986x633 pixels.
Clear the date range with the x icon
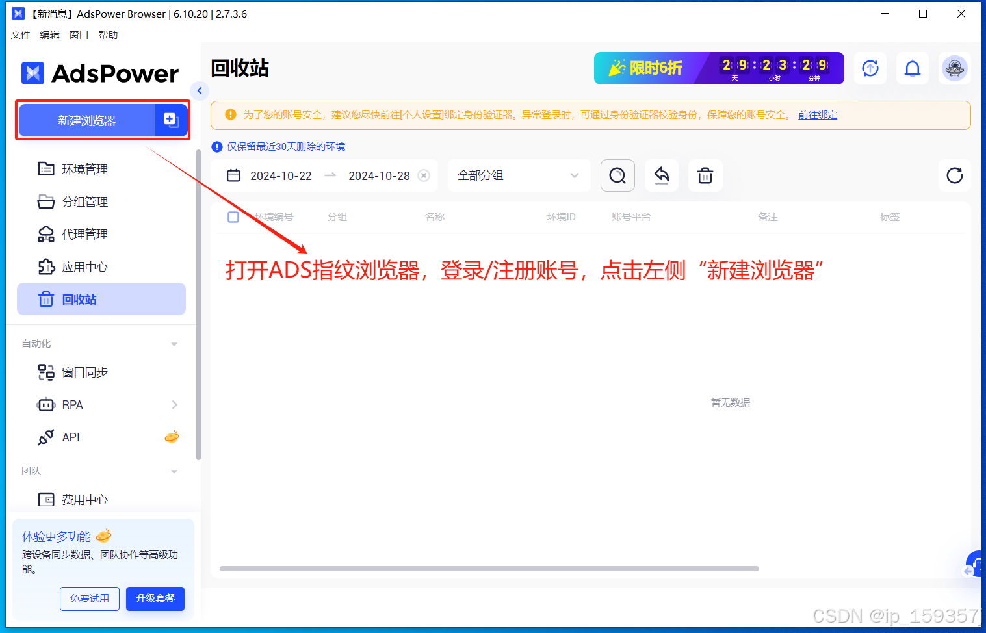(x=424, y=175)
